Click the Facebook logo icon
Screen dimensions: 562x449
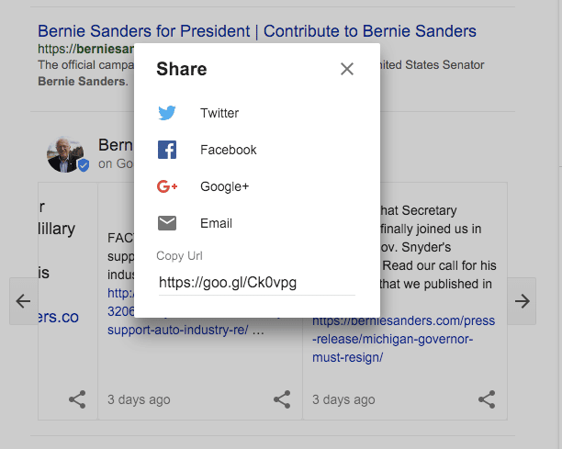coord(167,150)
